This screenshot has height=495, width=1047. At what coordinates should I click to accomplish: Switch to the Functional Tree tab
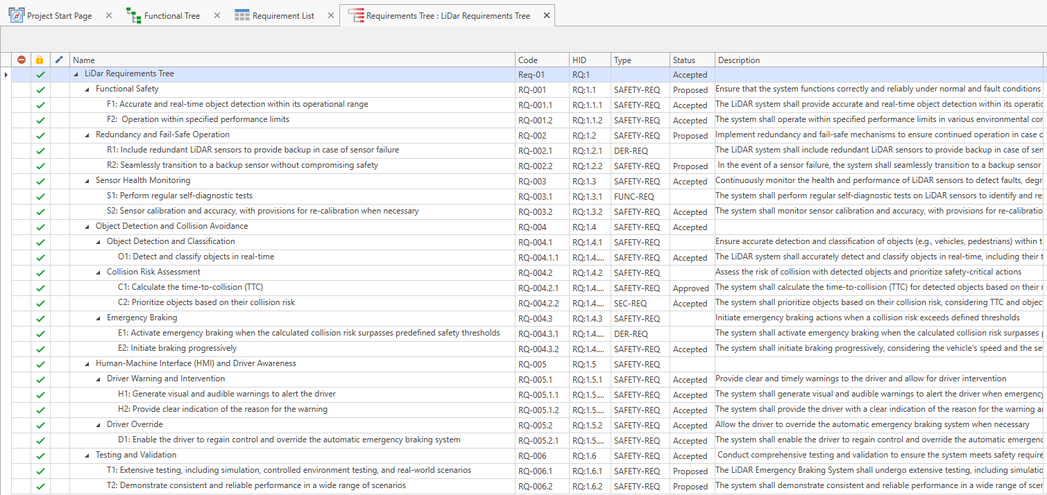coord(172,16)
